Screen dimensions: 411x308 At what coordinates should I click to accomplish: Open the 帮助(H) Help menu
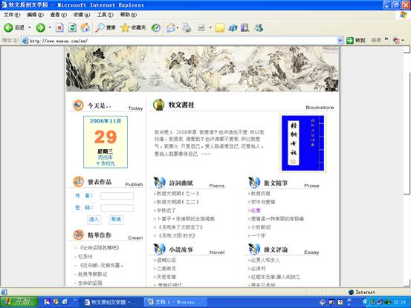[x=129, y=15]
